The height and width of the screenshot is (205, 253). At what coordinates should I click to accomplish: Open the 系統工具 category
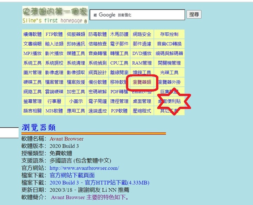[x=33, y=63]
